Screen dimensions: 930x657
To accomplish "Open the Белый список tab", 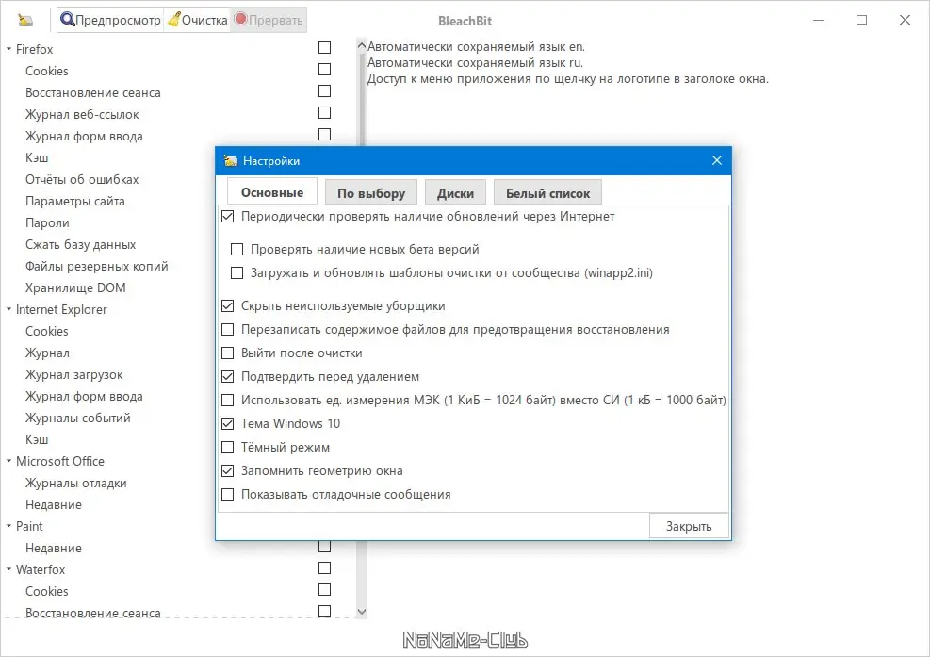I will pos(548,193).
